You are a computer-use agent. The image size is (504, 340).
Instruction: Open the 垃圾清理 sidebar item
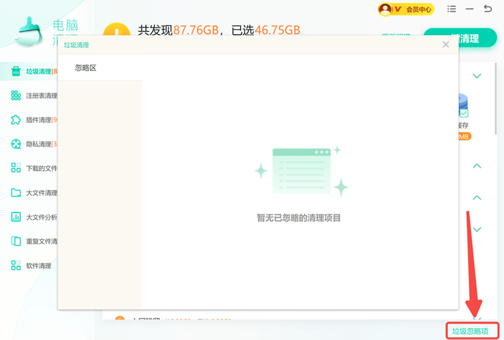pyautogui.click(x=29, y=71)
